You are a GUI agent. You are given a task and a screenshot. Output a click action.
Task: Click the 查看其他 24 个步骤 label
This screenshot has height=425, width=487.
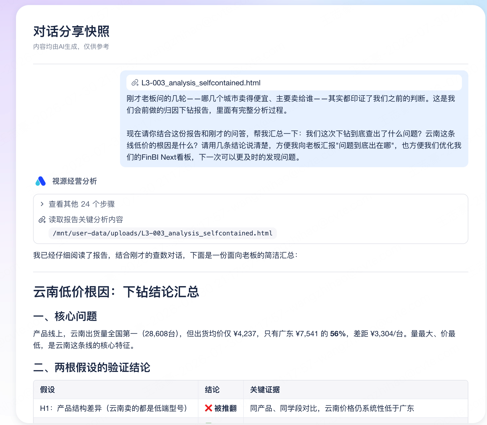point(82,204)
